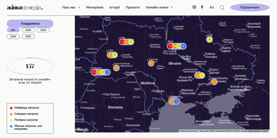Open the map Terms link
277x138 pixels.
(x=265, y=131)
